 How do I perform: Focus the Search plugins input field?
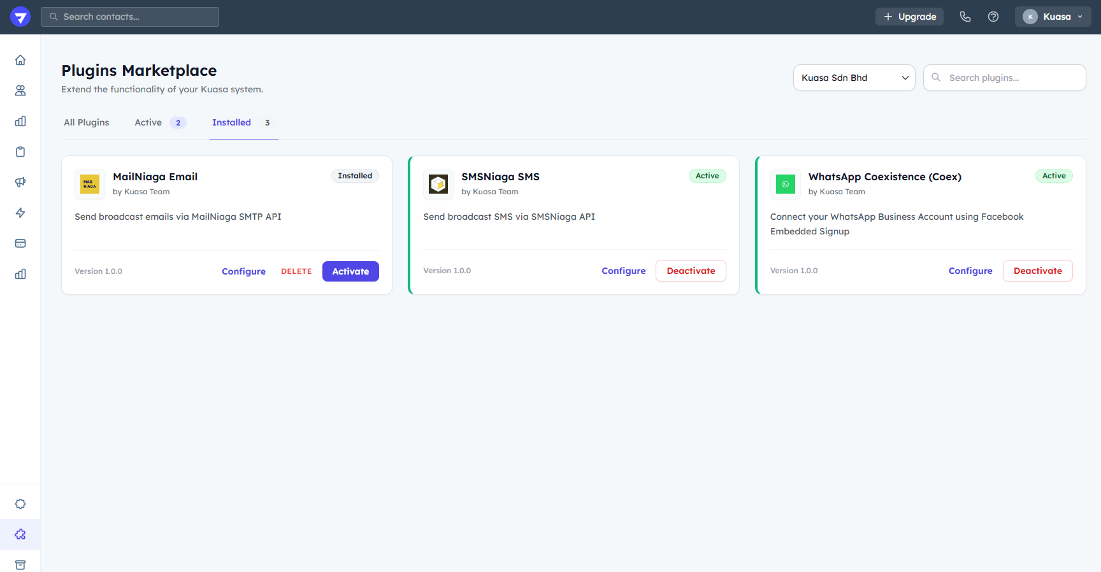(1013, 78)
